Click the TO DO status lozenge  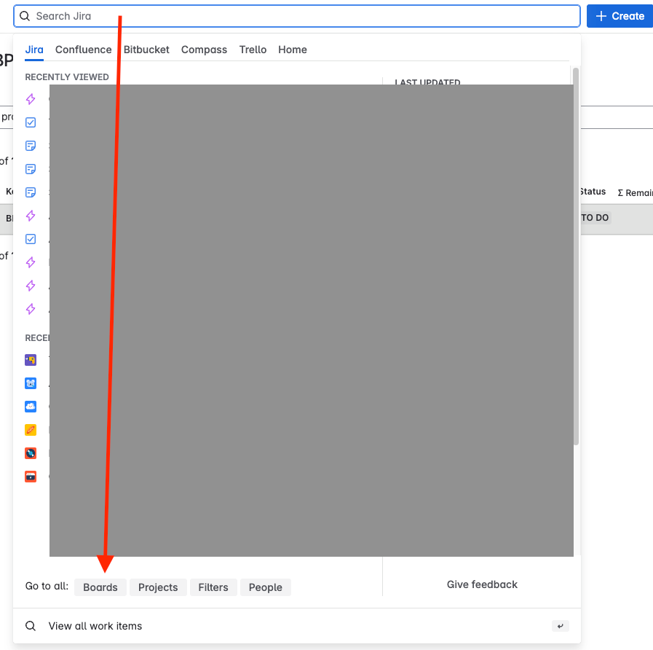(595, 218)
